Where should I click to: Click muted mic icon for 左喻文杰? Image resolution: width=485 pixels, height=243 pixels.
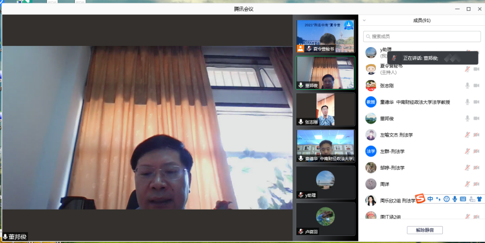point(467,135)
